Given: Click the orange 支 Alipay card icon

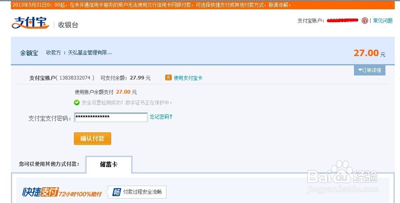Looking at the screenshot, I should click(x=168, y=77).
